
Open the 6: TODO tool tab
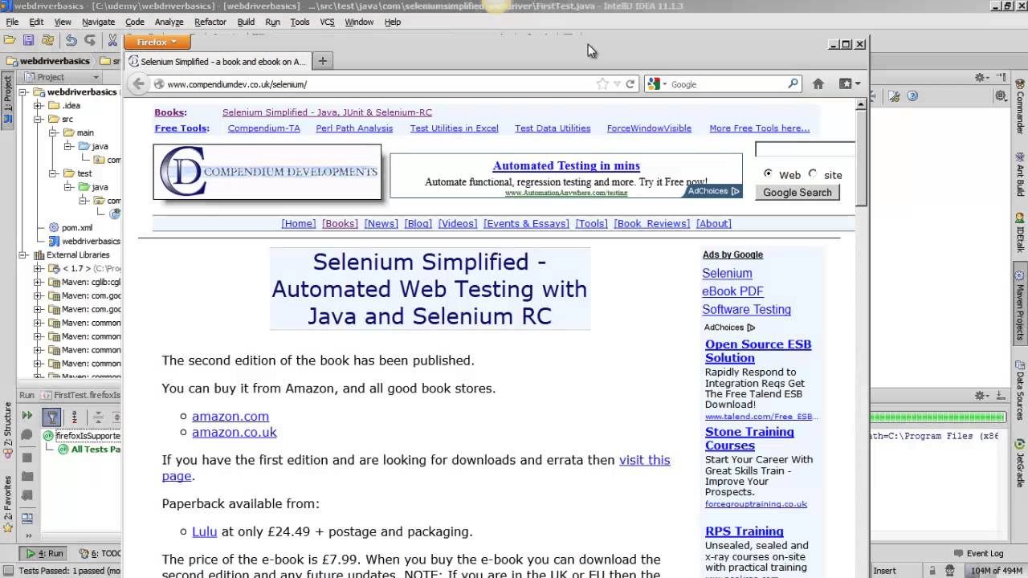pos(100,553)
